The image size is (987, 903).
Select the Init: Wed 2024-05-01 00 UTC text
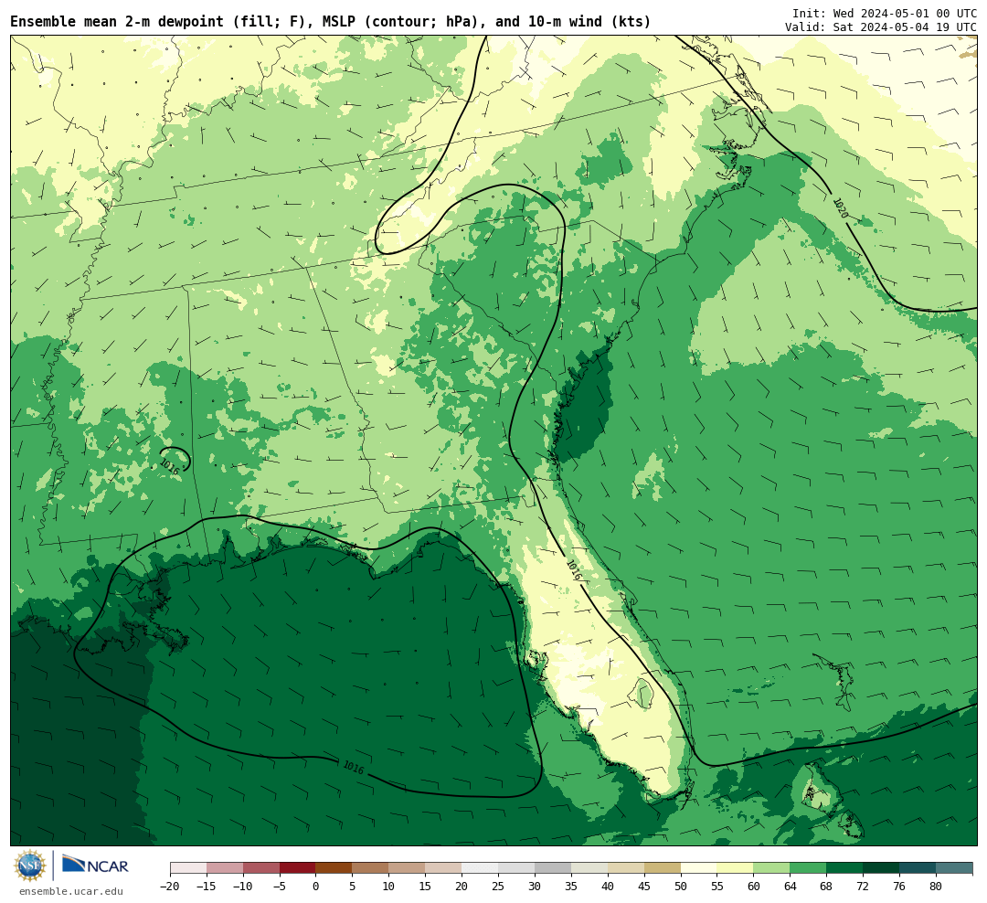click(x=885, y=14)
